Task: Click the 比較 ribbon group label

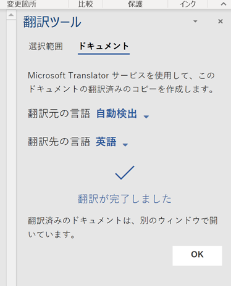Action: (85, 4)
